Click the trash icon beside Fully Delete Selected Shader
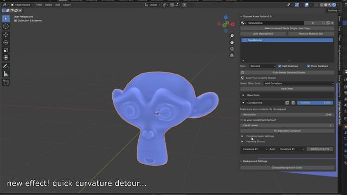Image resolution: width=347 pixels, height=195 pixels. [242, 73]
